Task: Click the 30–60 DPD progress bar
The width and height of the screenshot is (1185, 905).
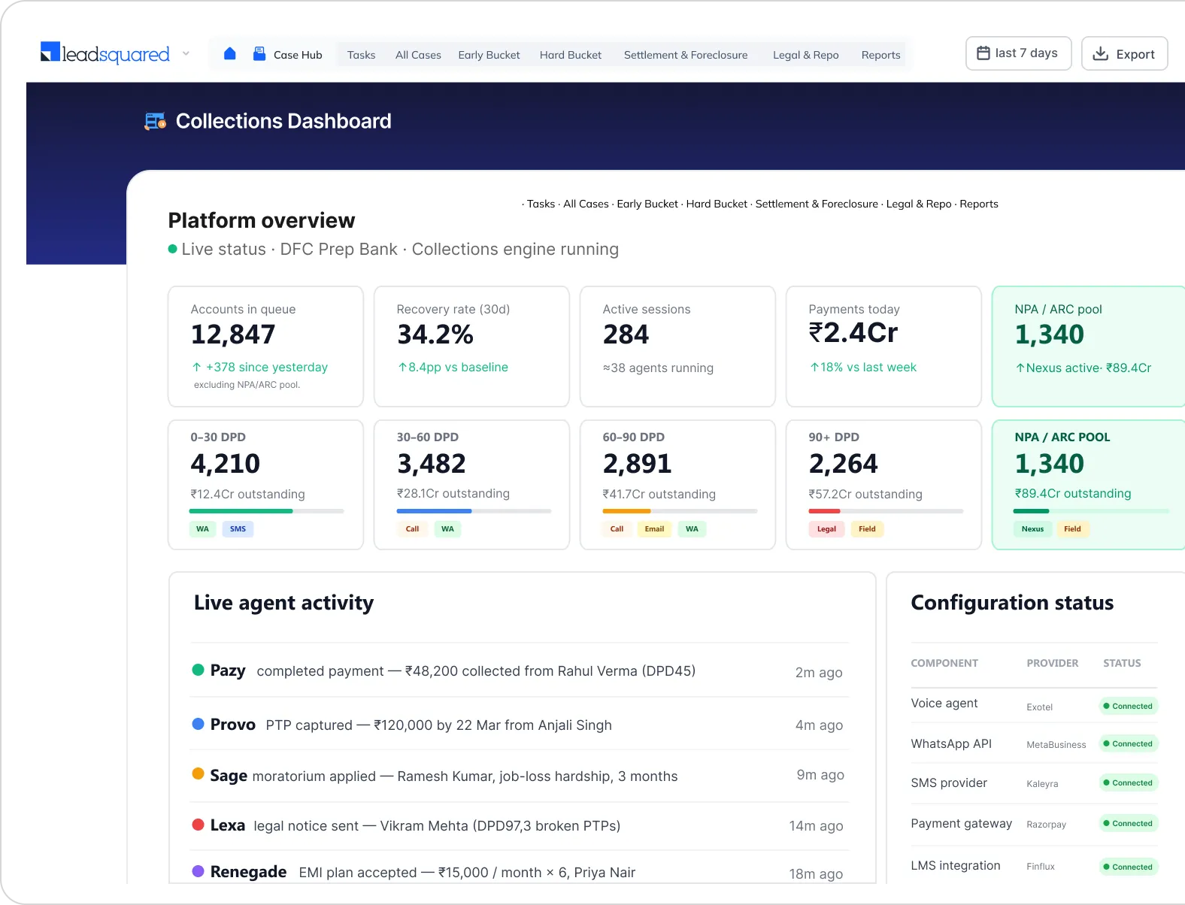Action: pos(474,511)
